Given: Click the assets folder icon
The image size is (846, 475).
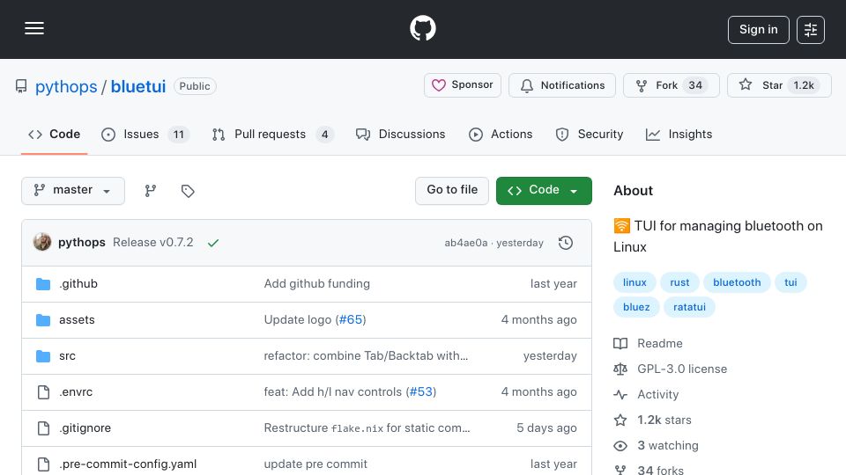Looking at the screenshot, I should [43, 320].
